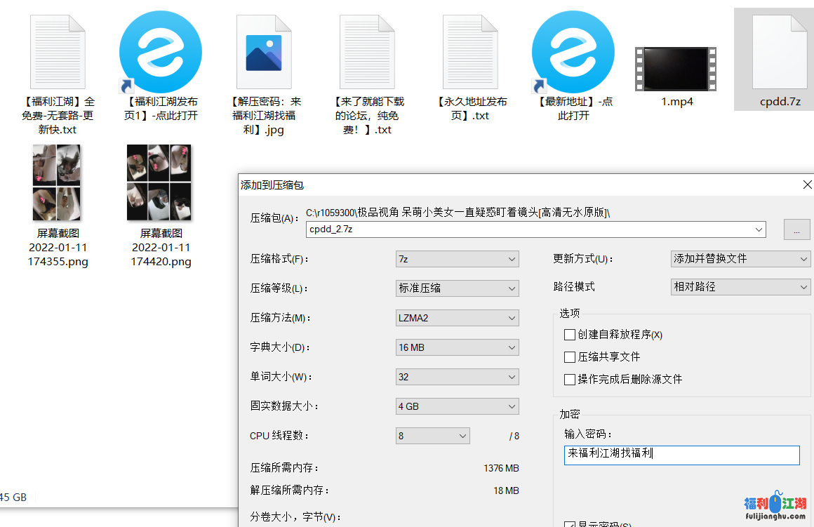Enable 创建自释放程序 self-extracting archive option
The image size is (814, 527).
click(570, 335)
